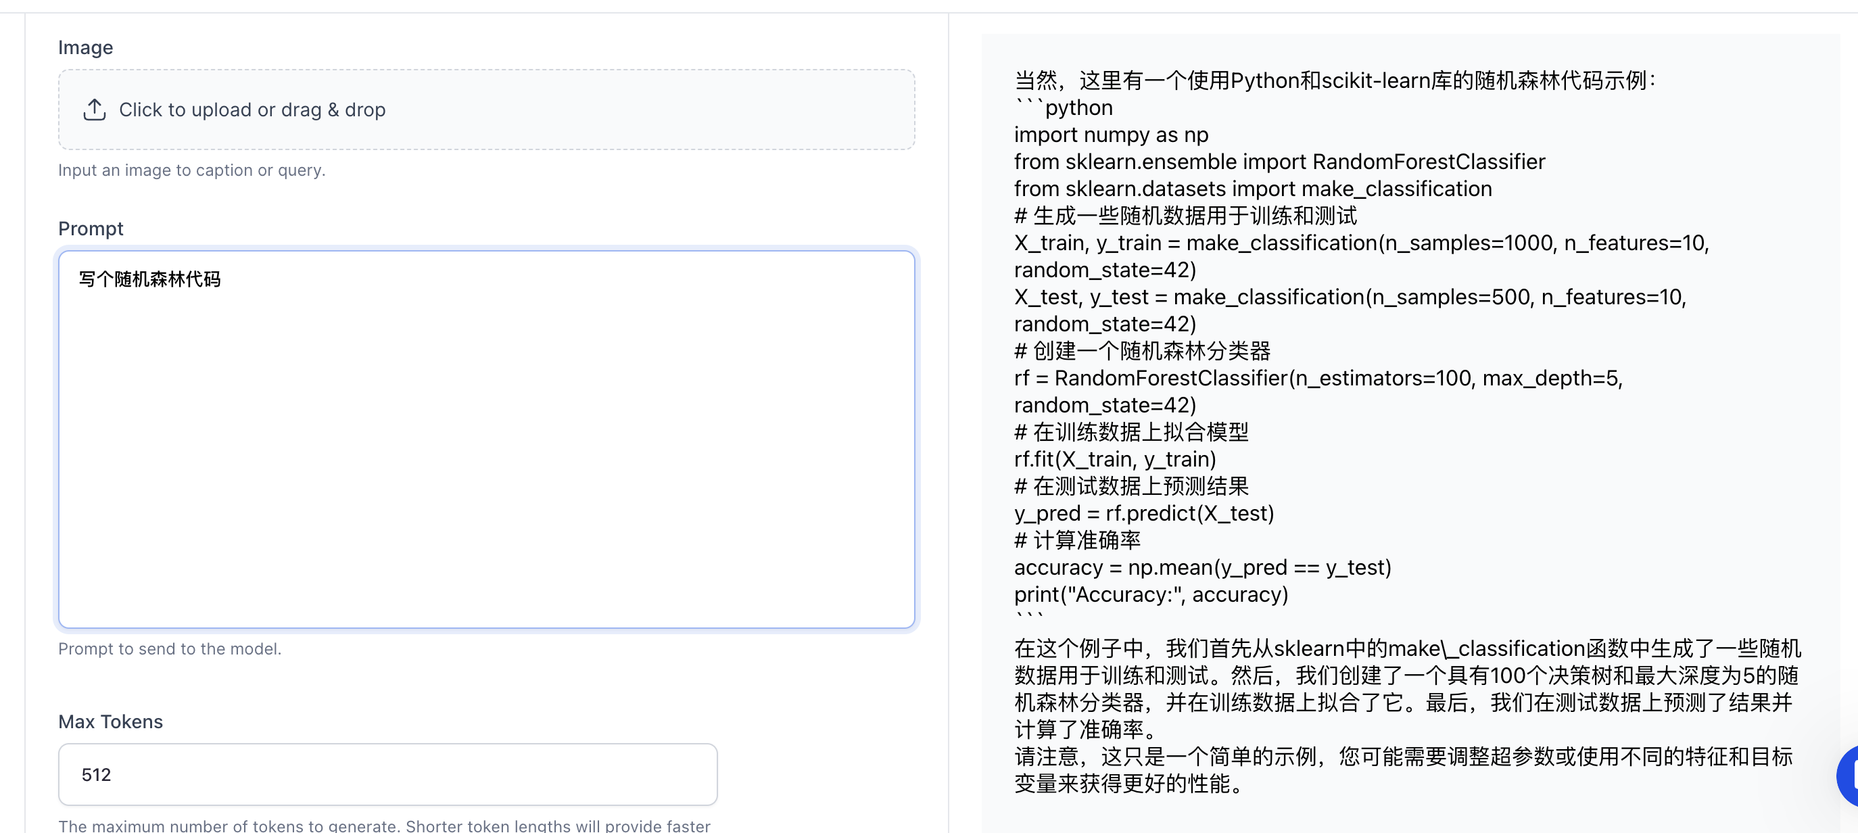The width and height of the screenshot is (1858, 833).
Task: Click the closing note starting "请注意"
Action: (x=1403, y=770)
